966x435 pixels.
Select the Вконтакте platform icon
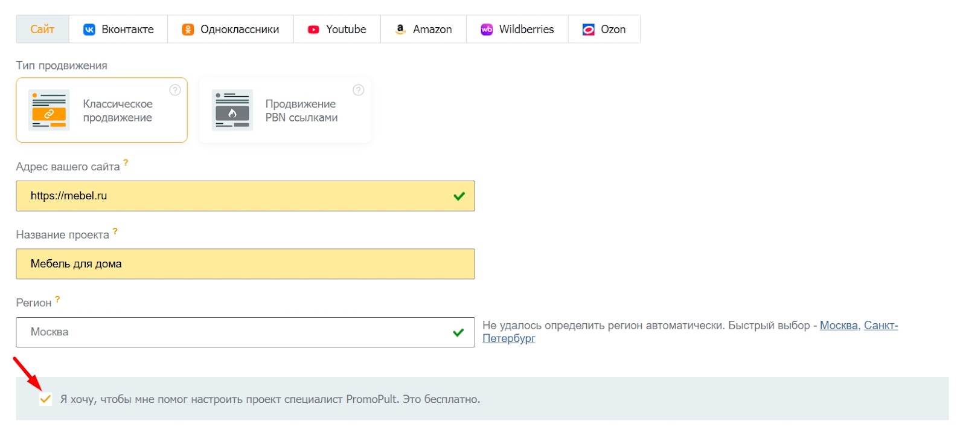[x=89, y=28]
